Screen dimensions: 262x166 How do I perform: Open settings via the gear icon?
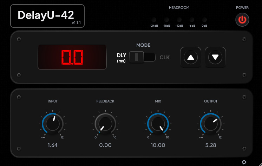click(x=244, y=162)
